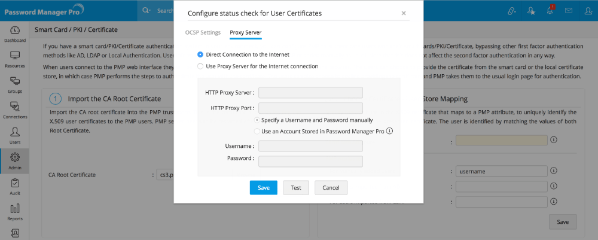The image size is (598, 240).
Task: Click into the HTTP Proxy Server field
Action: [x=310, y=93]
